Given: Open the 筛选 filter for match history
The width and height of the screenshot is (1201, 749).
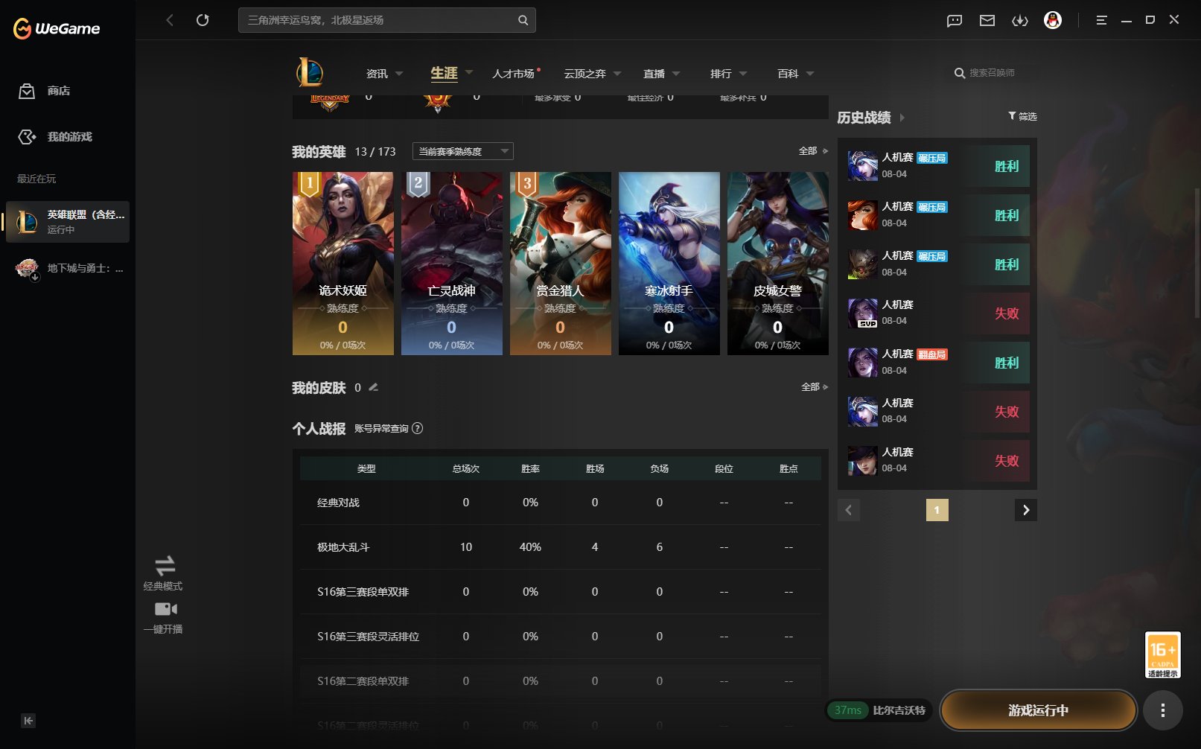Looking at the screenshot, I should pyautogui.click(x=1022, y=116).
